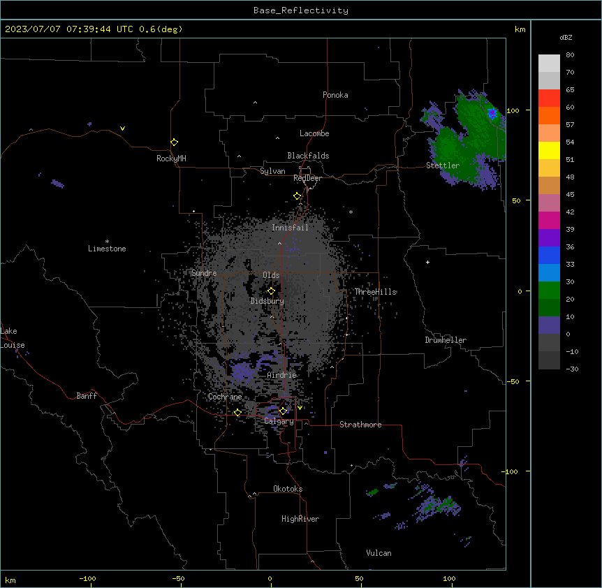Pick the white 70-80 dBZ legend swatch
The height and width of the screenshot is (588, 602).
pos(549,63)
